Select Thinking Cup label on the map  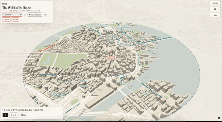pyautogui.click(x=130, y=40)
